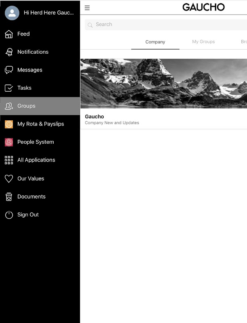
Task: Click the Search input field
Action: tap(166, 25)
